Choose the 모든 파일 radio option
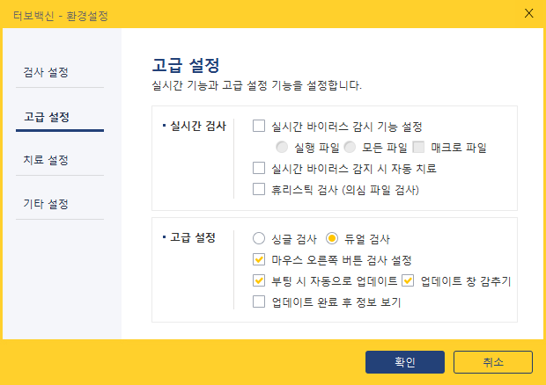 pyautogui.click(x=350, y=147)
